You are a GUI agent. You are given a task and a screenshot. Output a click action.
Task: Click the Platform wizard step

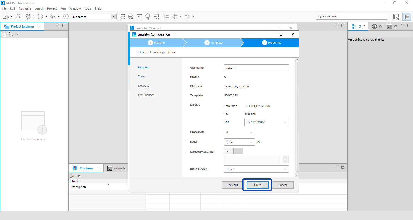tap(156, 43)
